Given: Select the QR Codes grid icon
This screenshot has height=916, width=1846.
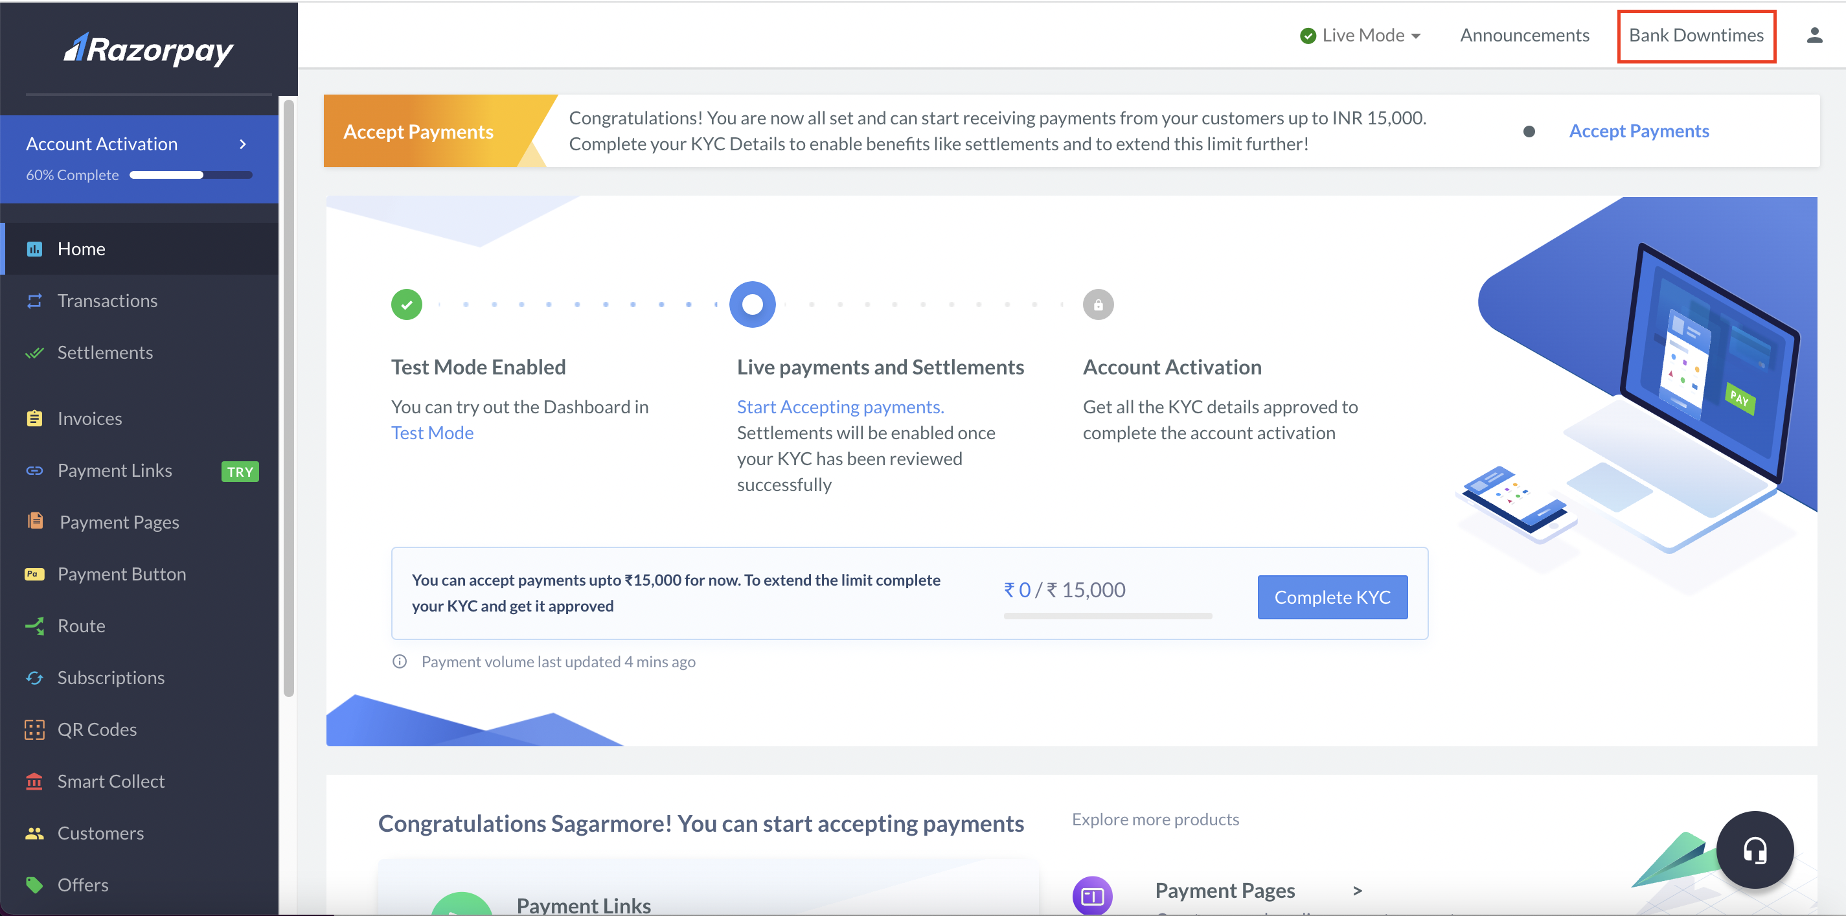Looking at the screenshot, I should (x=34, y=729).
